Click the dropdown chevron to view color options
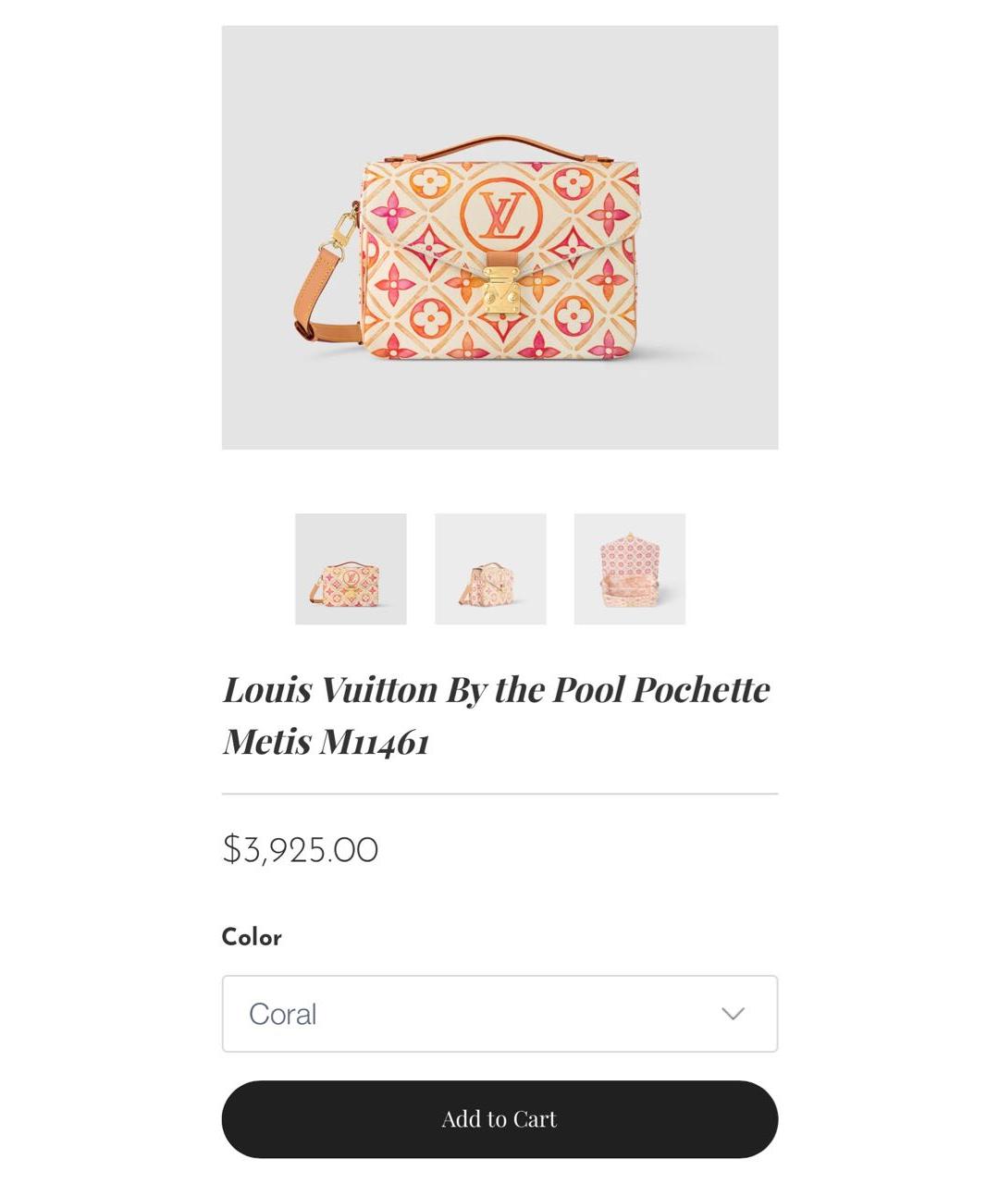This screenshot has width=999, height=1184. click(732, 1014)
